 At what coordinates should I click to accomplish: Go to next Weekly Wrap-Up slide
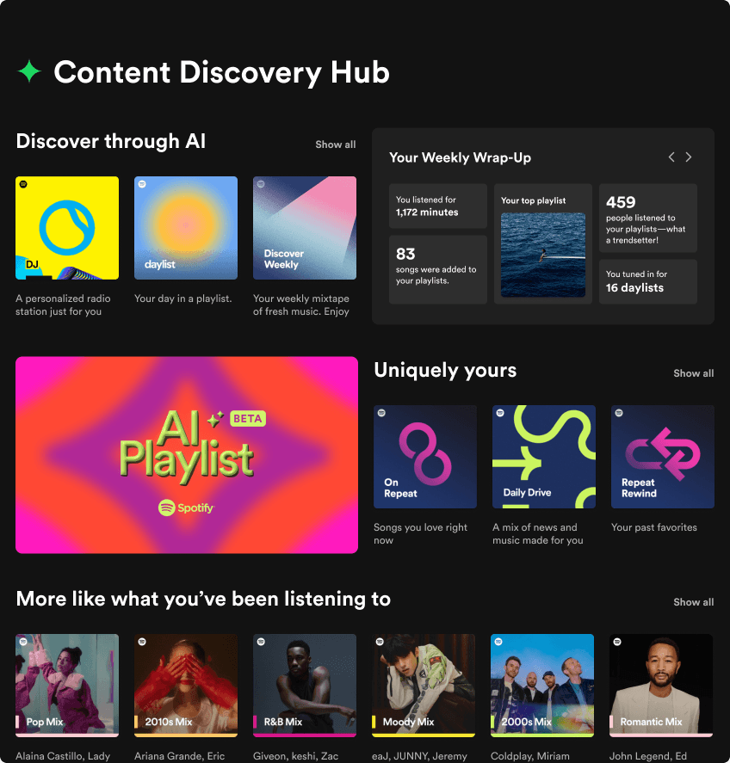click(689, 157)
